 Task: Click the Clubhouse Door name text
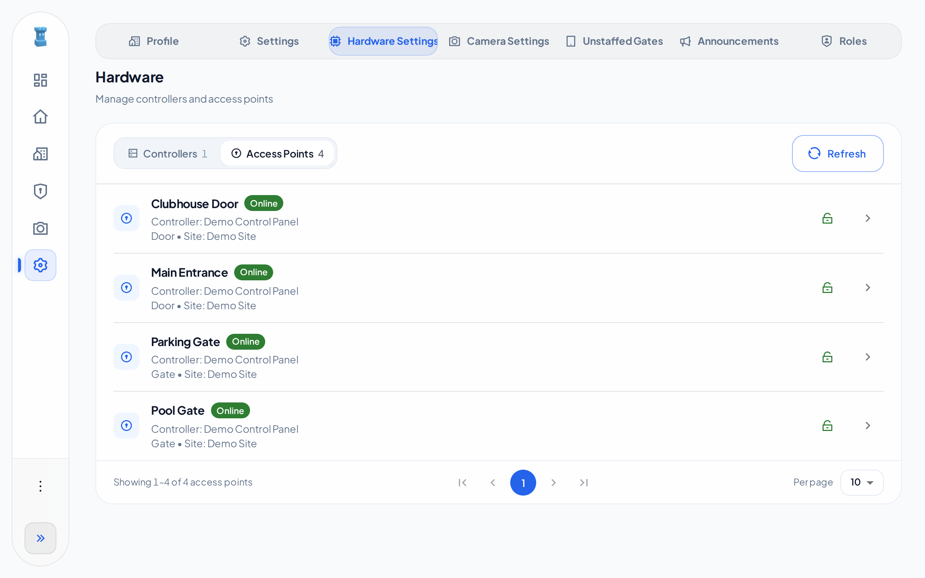coord(194,204)
